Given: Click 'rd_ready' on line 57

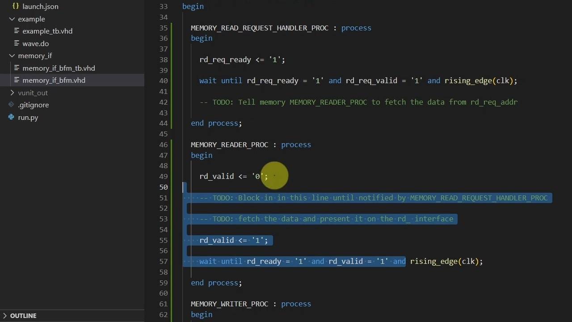Looking at the screenshot, I should pyautogui.click(x=264, y=261).
